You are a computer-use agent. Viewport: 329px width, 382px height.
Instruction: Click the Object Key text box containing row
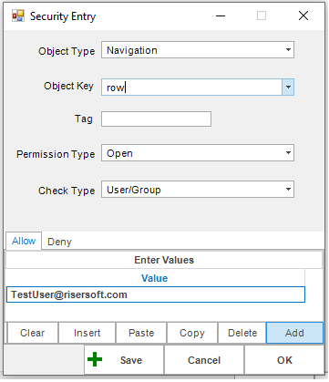191,88
